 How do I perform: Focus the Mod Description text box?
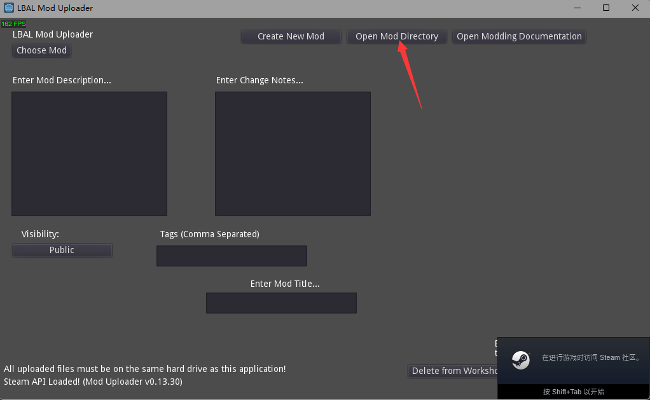(x=89, y=154)
